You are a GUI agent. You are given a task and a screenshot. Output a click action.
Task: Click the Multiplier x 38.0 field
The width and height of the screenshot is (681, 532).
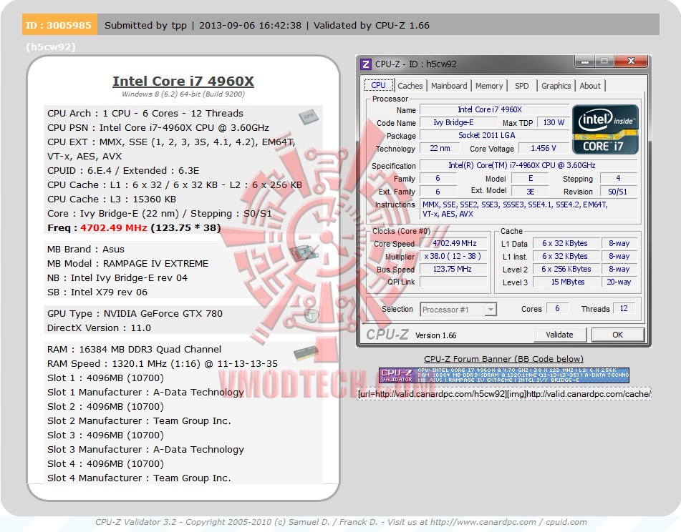click(454, 256)
